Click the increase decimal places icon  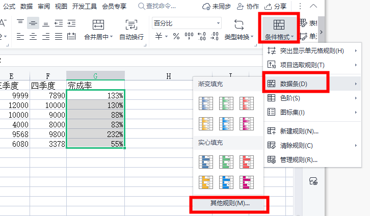(x=201, y=36)
